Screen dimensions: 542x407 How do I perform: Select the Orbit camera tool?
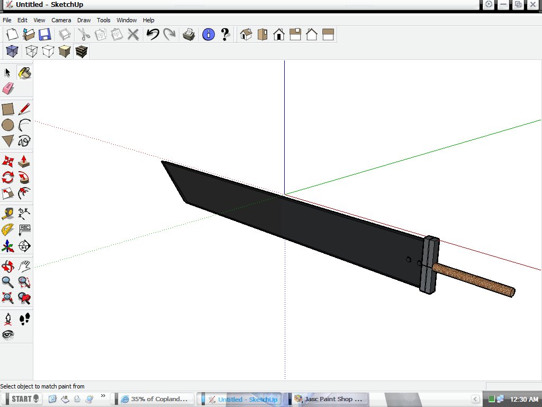point(8,266)
